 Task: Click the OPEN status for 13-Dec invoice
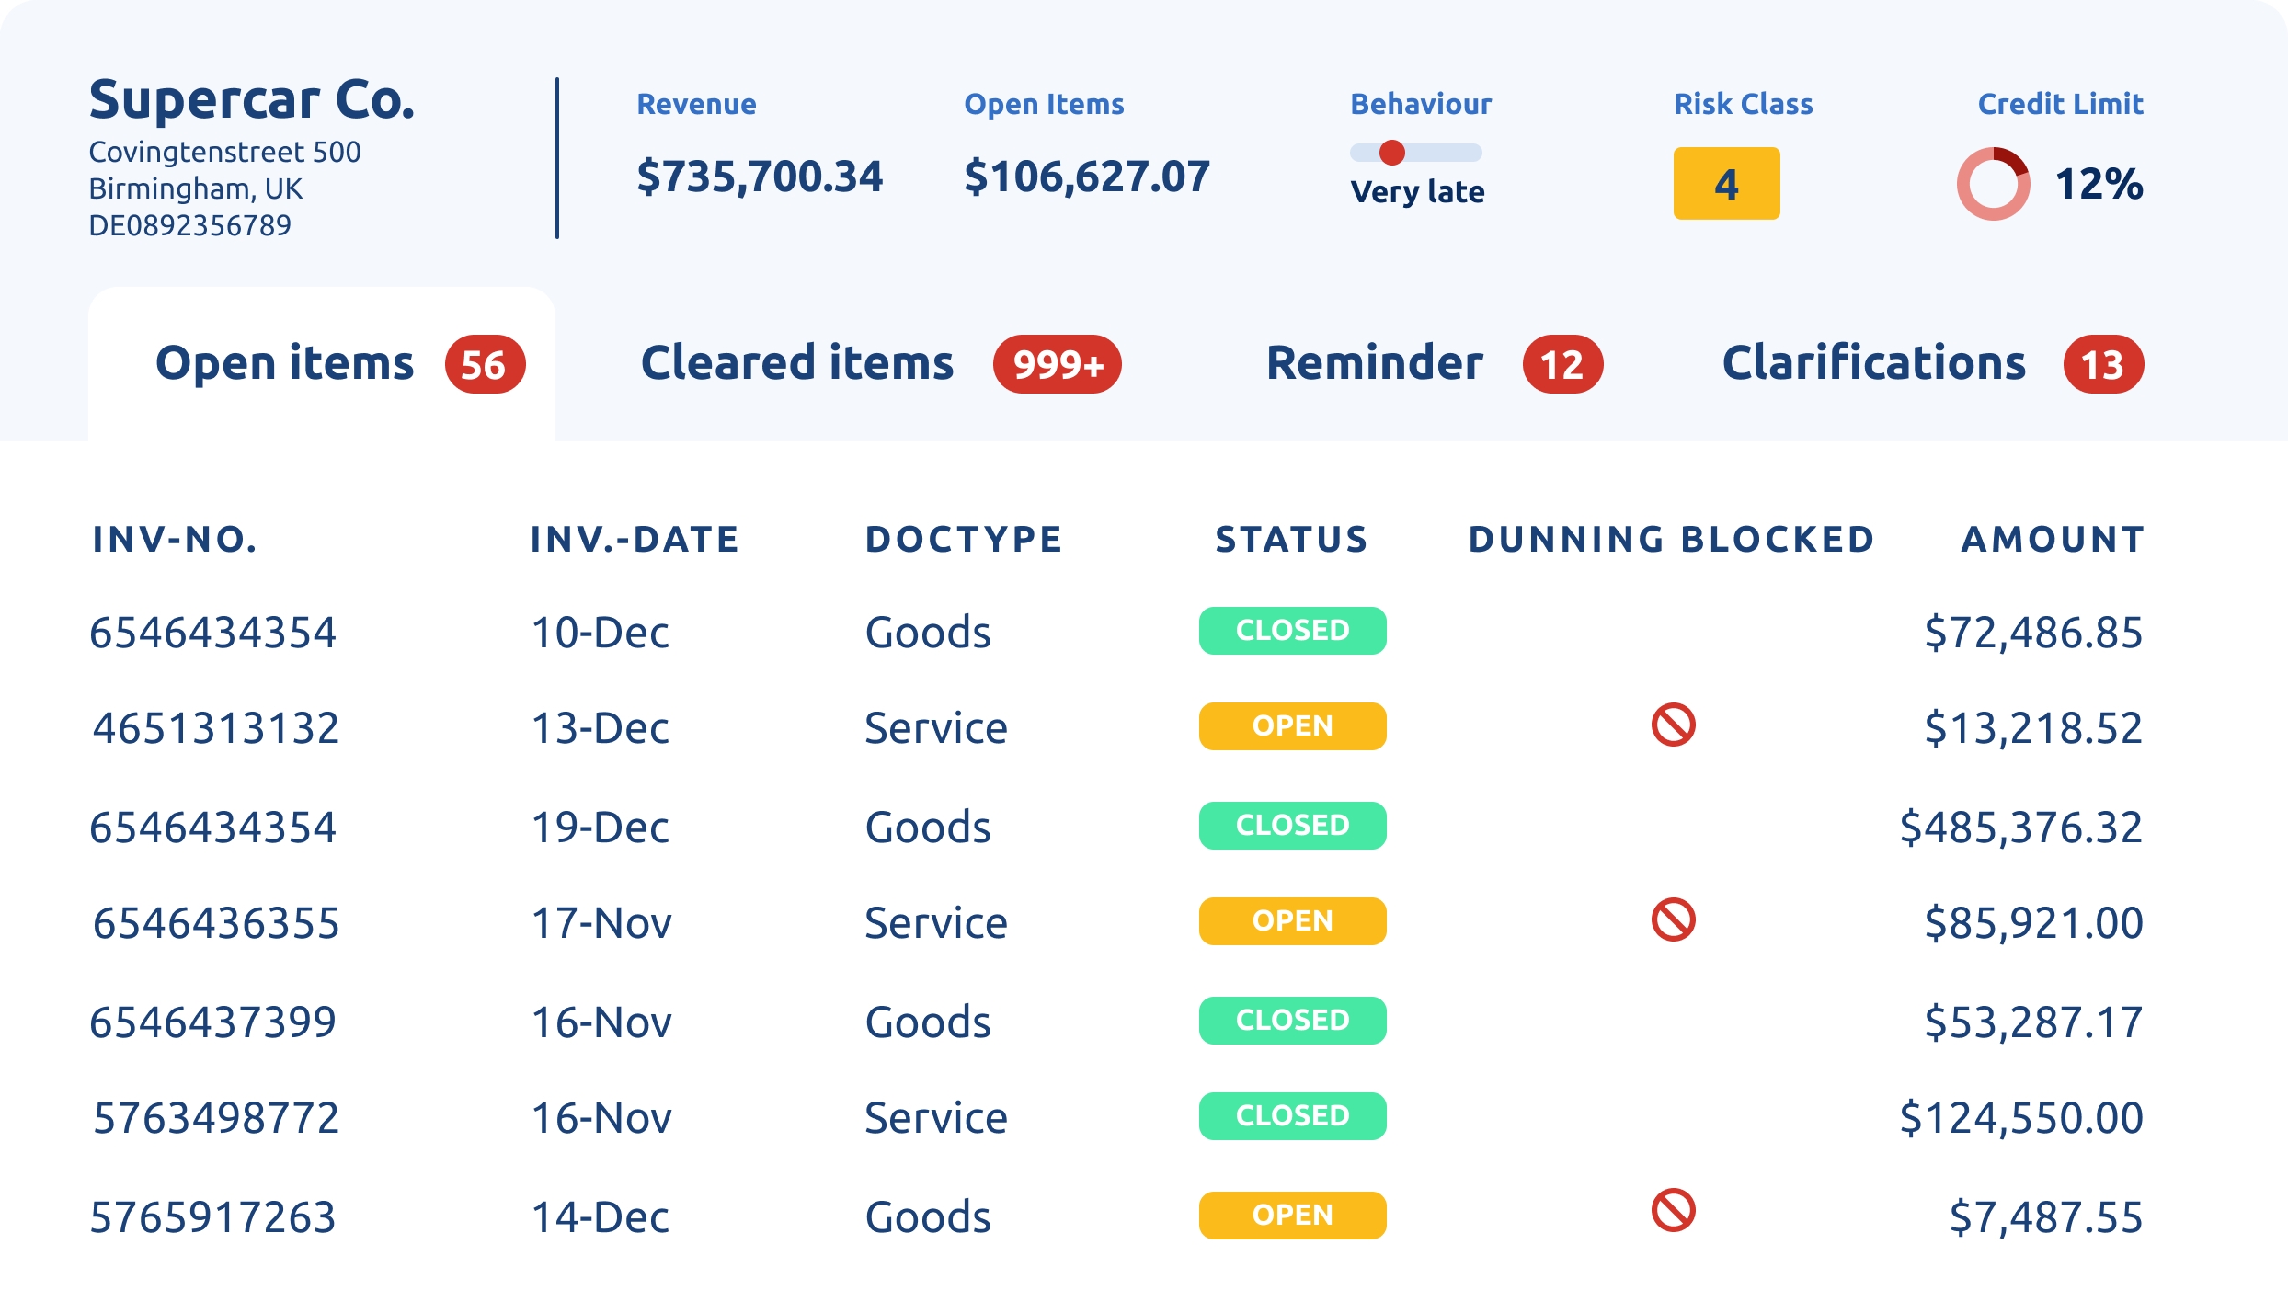click(x=1292, y=726)
